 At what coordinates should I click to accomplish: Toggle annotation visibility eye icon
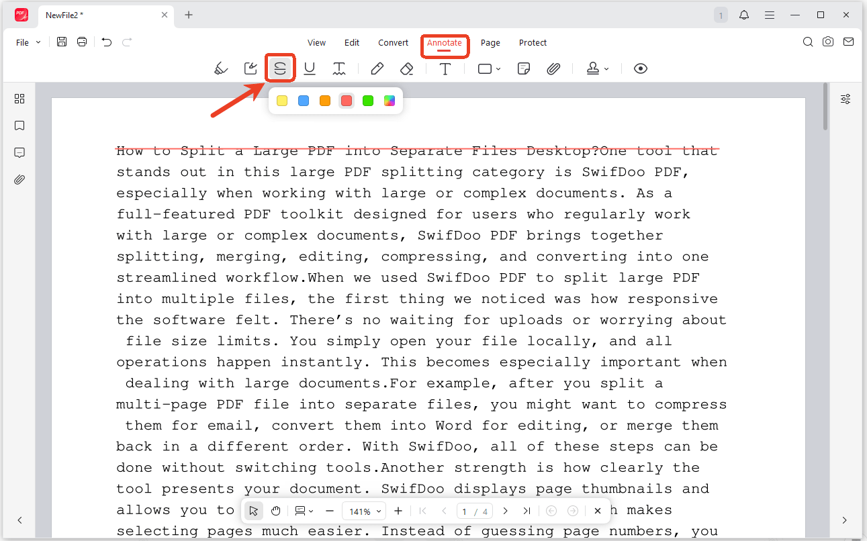click(641, 68)
